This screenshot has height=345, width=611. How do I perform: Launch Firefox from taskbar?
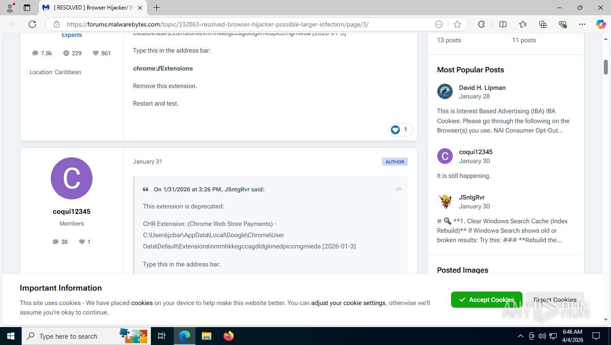[x=229, y=336]
